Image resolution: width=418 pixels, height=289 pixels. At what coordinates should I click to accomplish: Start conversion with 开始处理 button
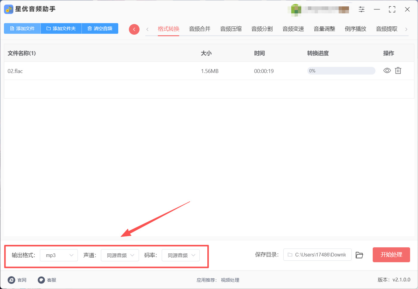(391, 255)
